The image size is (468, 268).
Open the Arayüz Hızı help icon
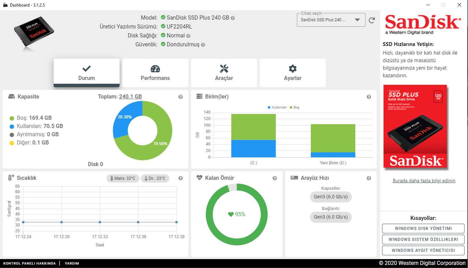(369, 178)
